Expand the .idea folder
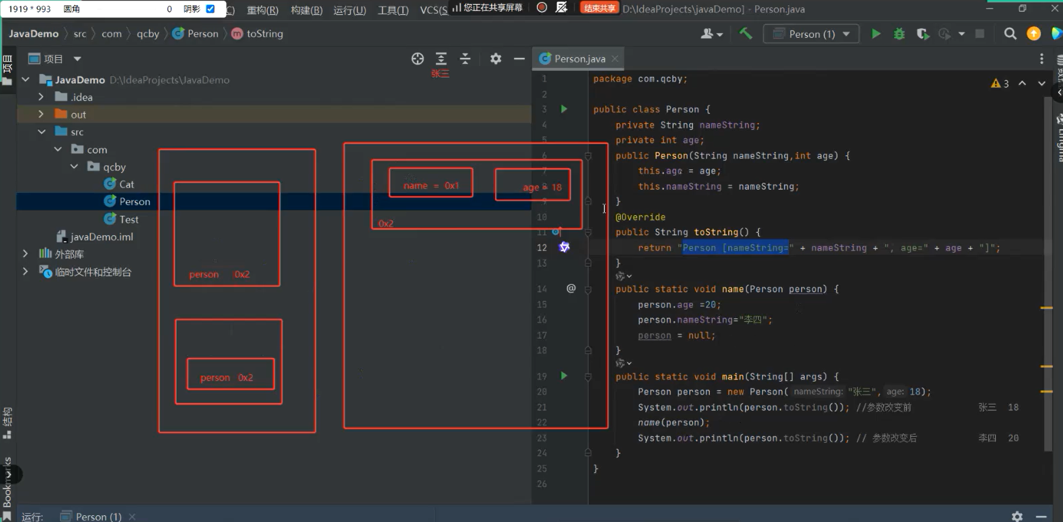Viewport: 1063px width, 522px height. pyautogui.click(x=41, y=97)
